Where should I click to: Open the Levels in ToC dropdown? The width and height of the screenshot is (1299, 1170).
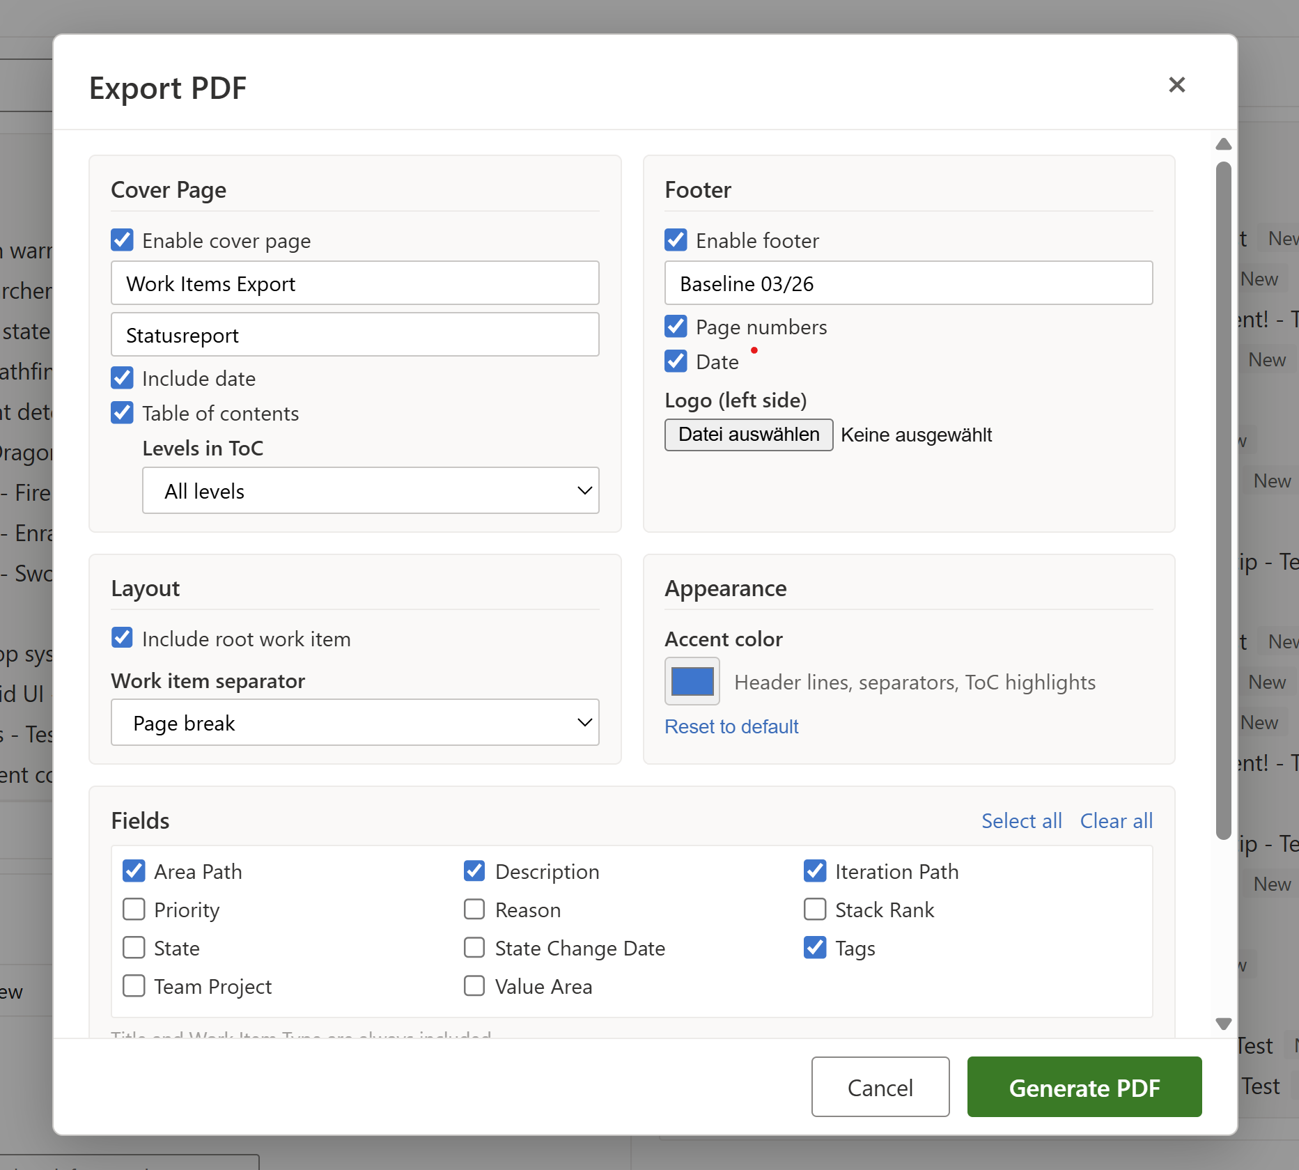(370, 490)
